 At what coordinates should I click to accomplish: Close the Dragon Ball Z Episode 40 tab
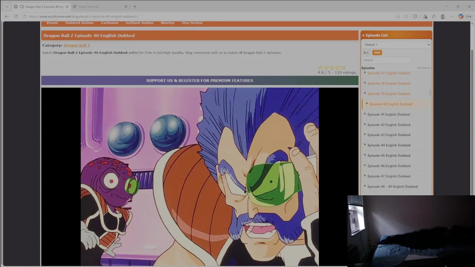pyautogui.click(x=67, y=7)
